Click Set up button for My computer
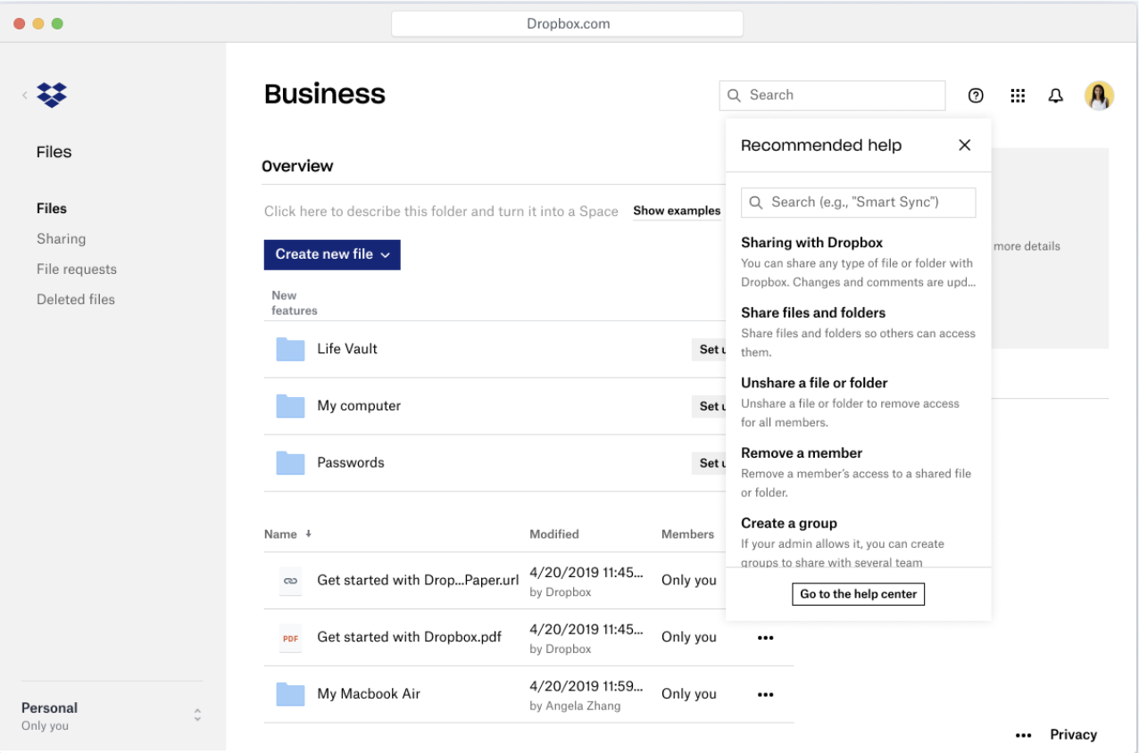The image size is (1139, 753). point(710,407)
